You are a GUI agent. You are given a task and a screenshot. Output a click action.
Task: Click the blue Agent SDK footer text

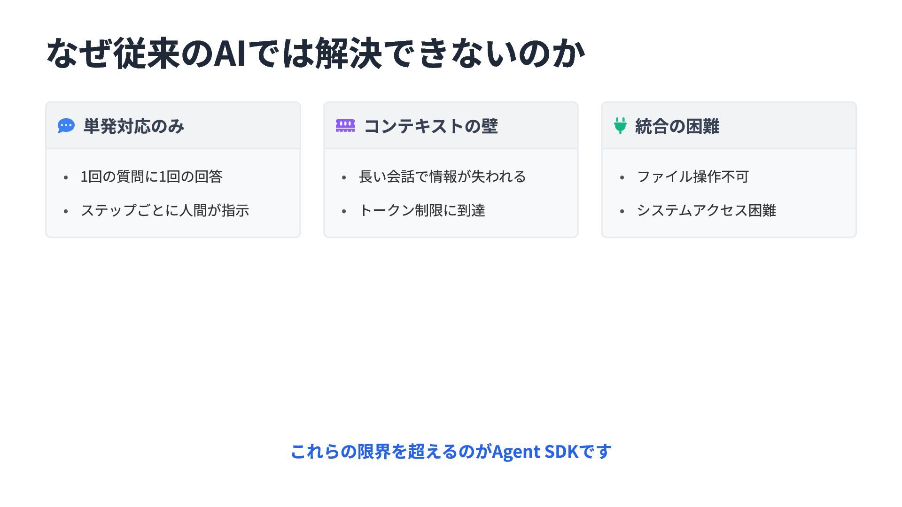pyautogui.click(x=451, y=452)
